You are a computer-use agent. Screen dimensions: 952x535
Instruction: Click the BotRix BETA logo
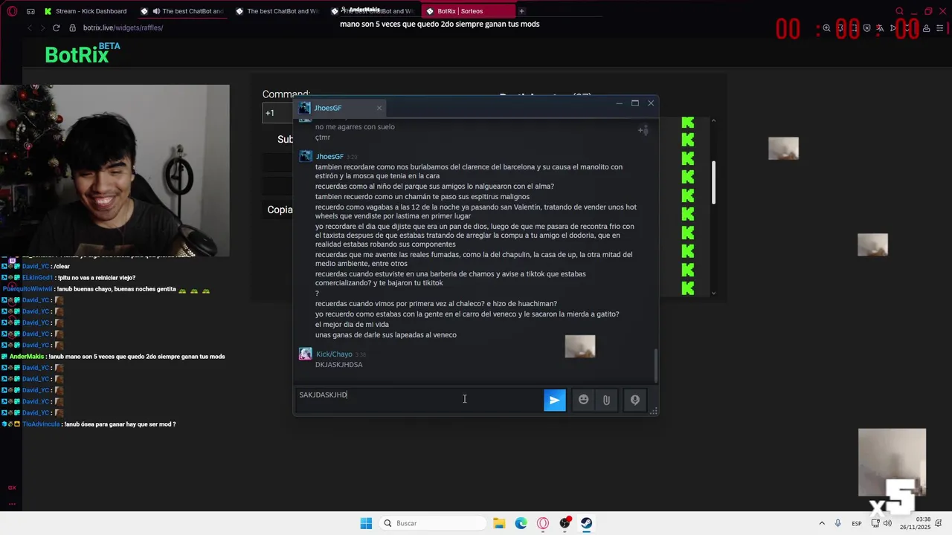pyautogui.click(x=82, y=53)
